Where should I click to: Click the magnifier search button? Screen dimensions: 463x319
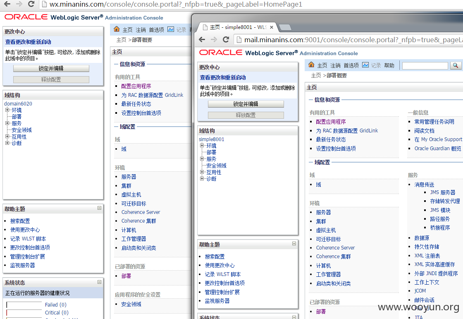pos(455,65)
